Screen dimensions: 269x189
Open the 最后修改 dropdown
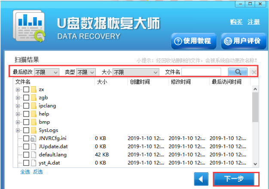click(x=47, y=72)
